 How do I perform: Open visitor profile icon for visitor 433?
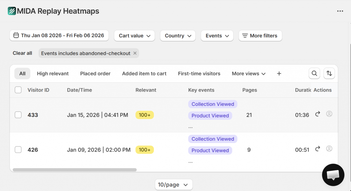(329, 114)
